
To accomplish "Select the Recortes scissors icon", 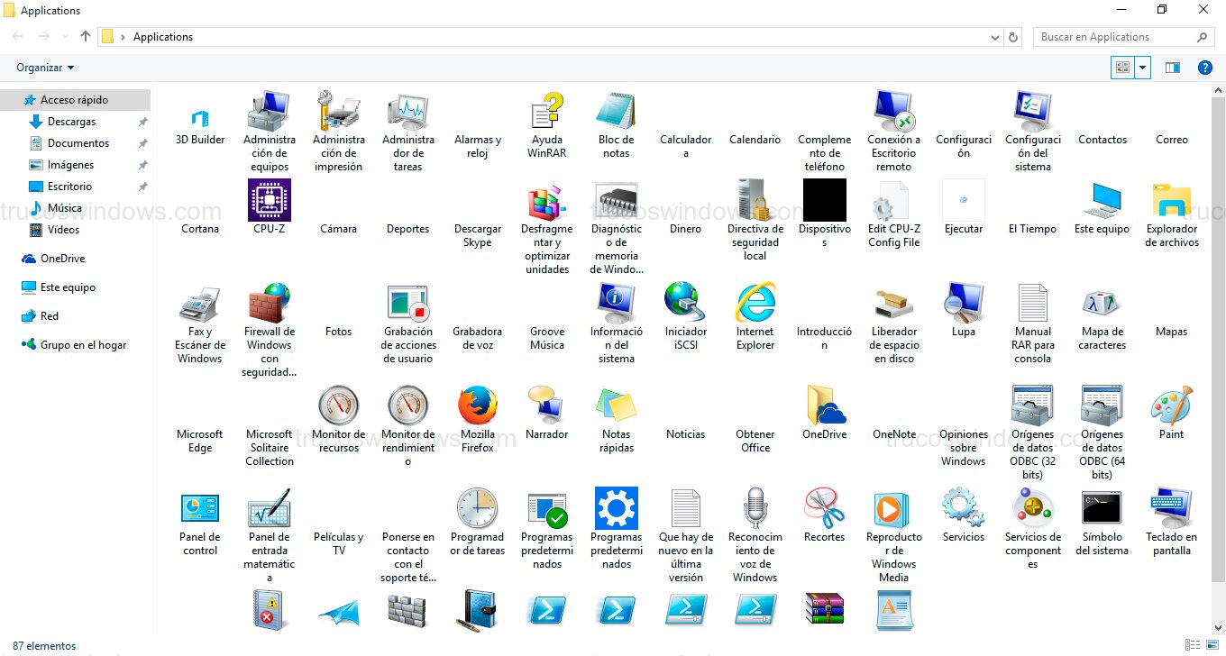I will tap(824, 509).
